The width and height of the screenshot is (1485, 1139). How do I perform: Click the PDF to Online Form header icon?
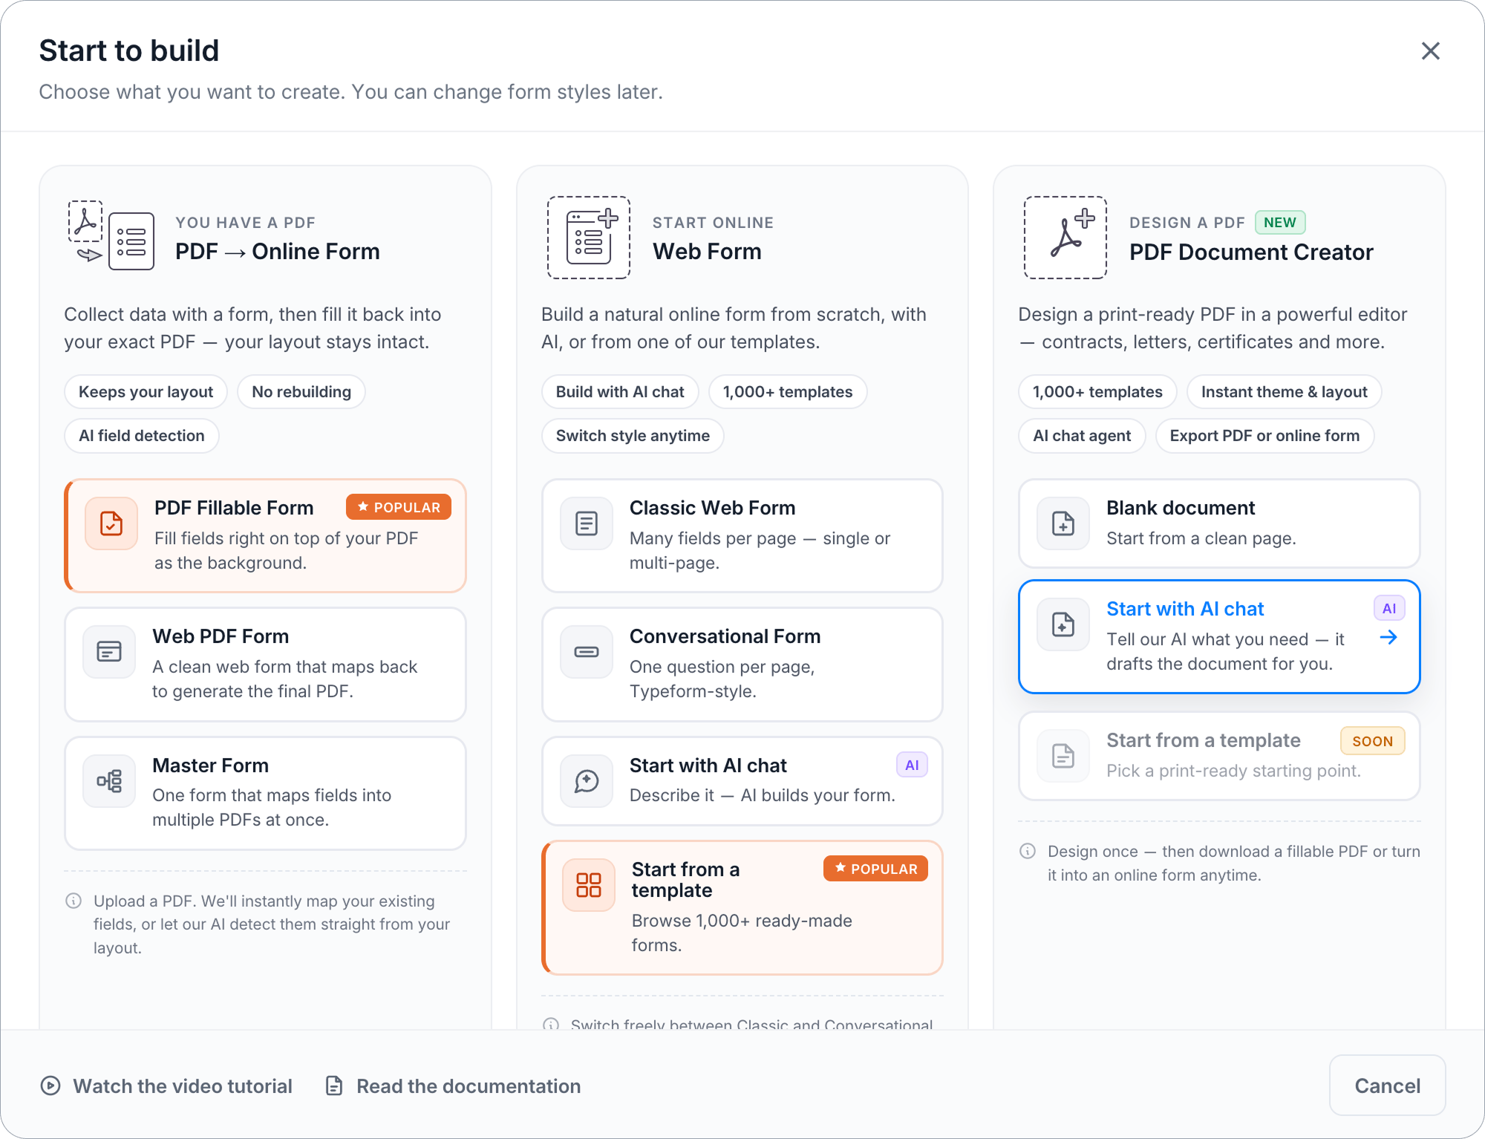coord(111,235)
